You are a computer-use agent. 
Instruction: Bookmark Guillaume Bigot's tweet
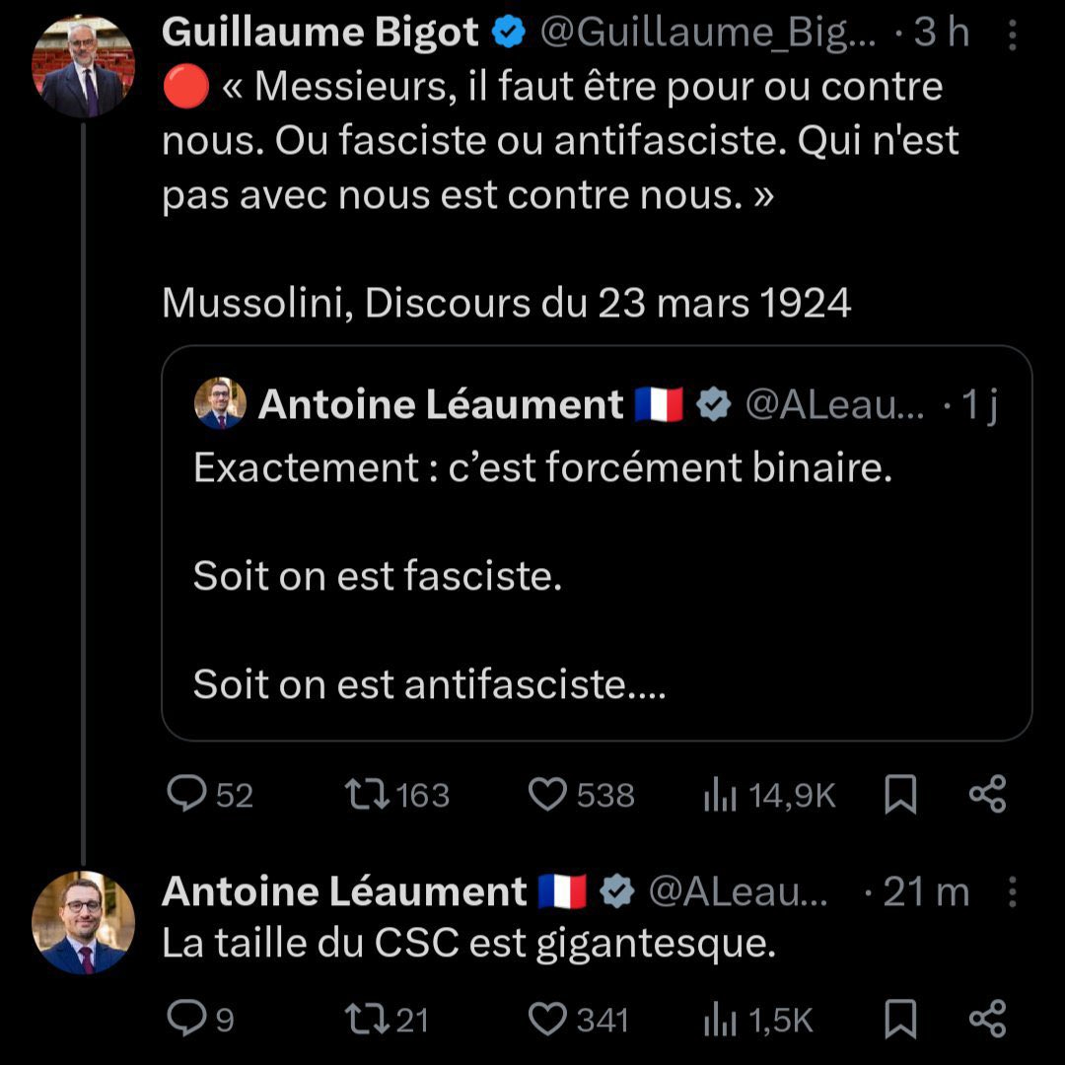click(x=900, y=795)
